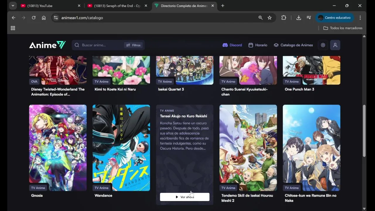The height and width of the screenshot is (211, 375).
Task: Click the scrollbar down arrow
Action: click(x=364, y=209)
